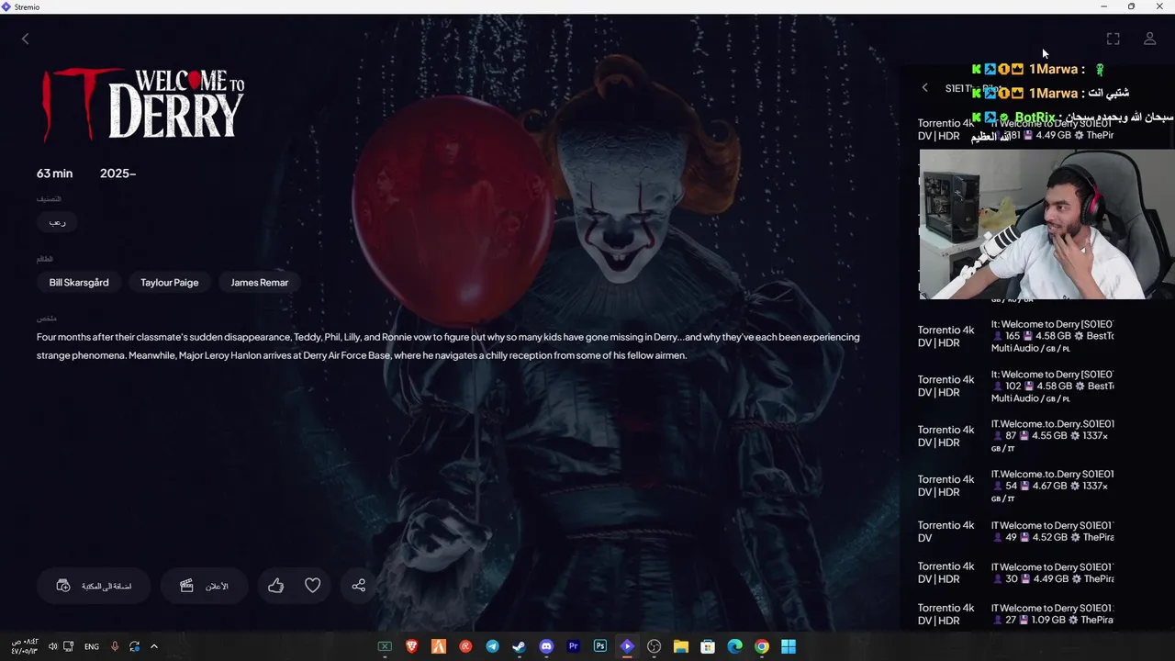The width and height of the screenshot is (1175, 661).
Task: Click the Stremio taskbar icon
Action: coord(627,646)
